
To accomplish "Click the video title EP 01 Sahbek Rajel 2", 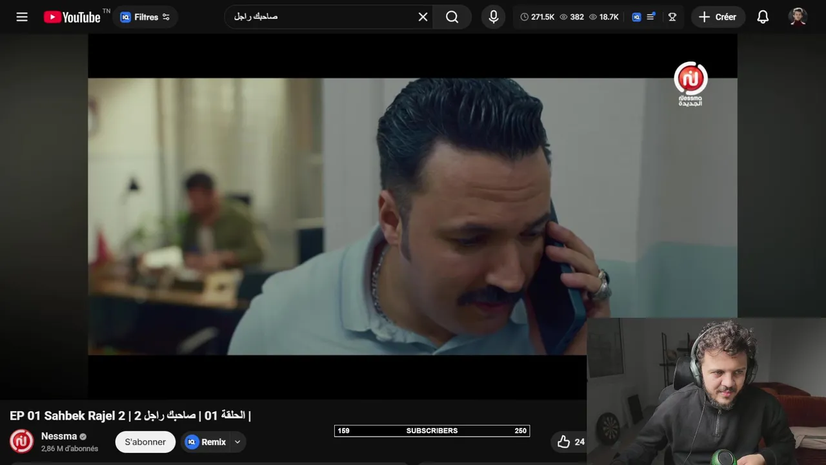I will click(130, 415).
